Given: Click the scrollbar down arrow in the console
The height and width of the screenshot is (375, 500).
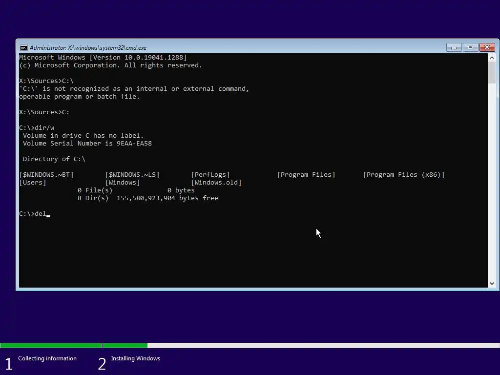Looking at the screenshot, I should [492, 284].
